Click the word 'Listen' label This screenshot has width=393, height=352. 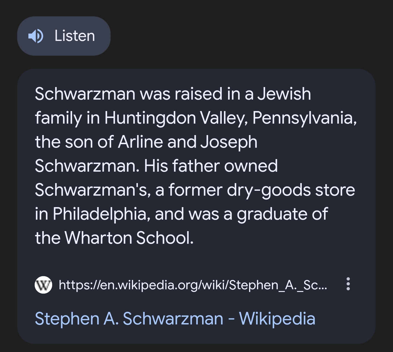[75, 36]
